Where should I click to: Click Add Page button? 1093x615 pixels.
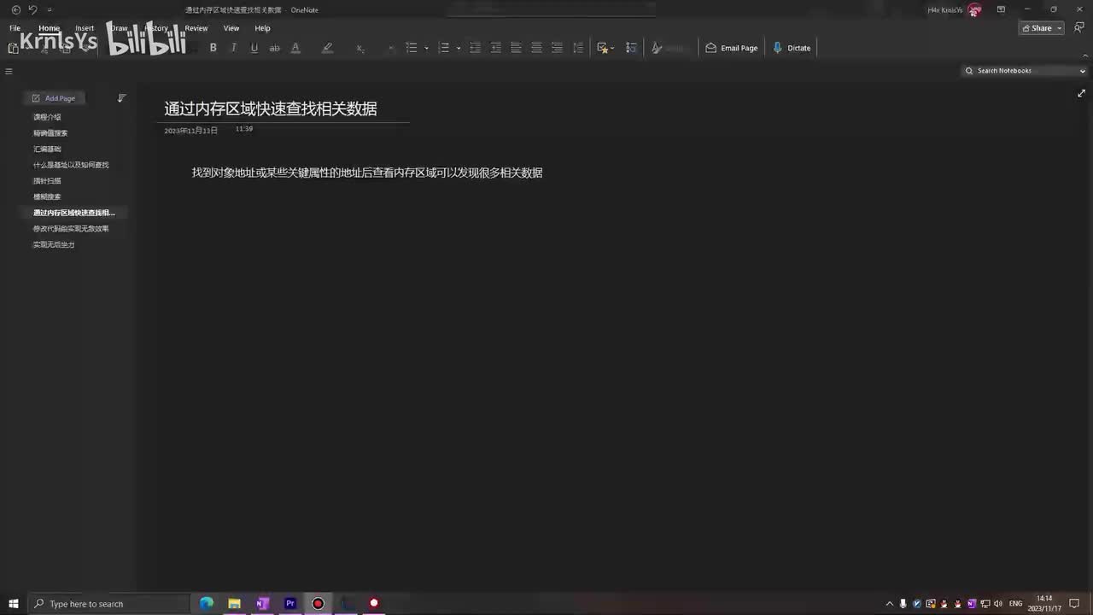pos(53,98)
